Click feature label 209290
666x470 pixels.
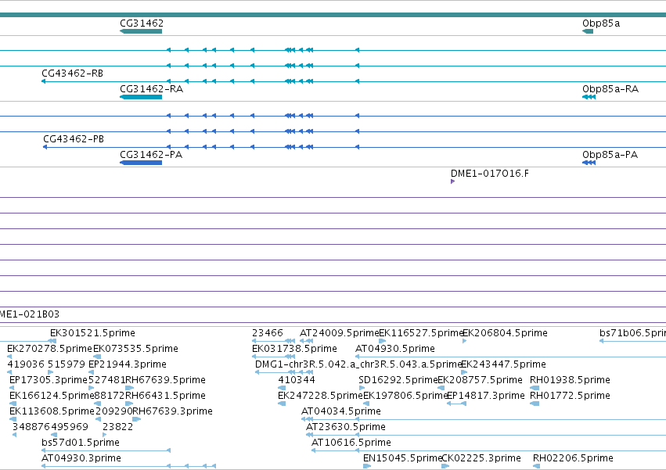coord(113,411)
